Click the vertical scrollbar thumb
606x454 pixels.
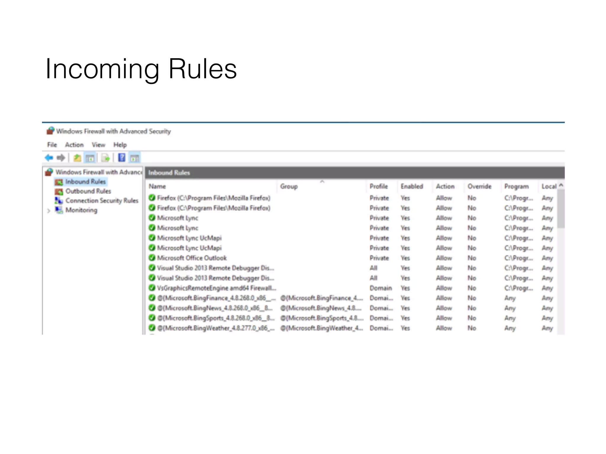tap(561, 208)
